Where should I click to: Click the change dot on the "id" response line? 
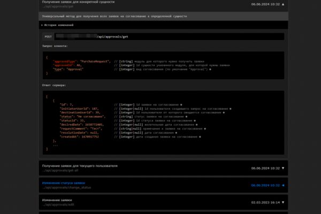(181, 105)
